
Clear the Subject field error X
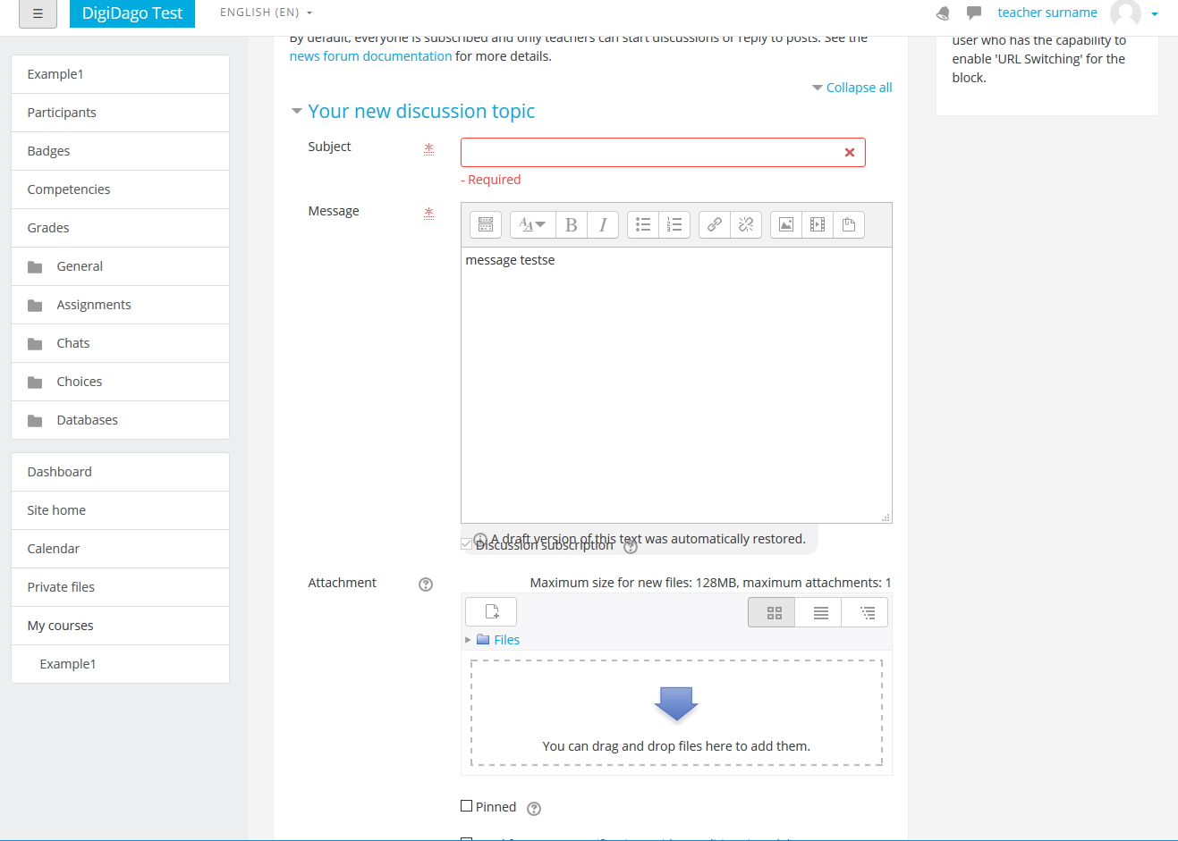850,153
